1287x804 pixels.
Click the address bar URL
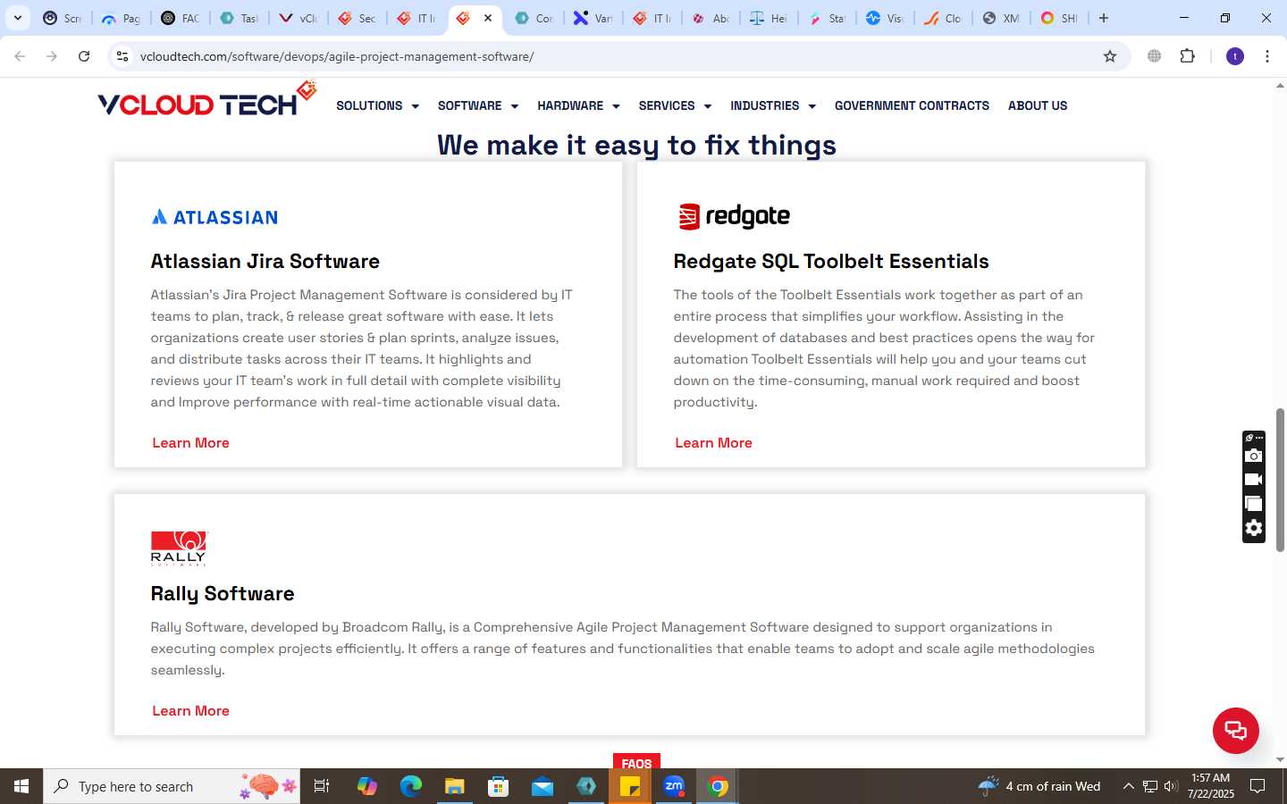pos(337,56)
